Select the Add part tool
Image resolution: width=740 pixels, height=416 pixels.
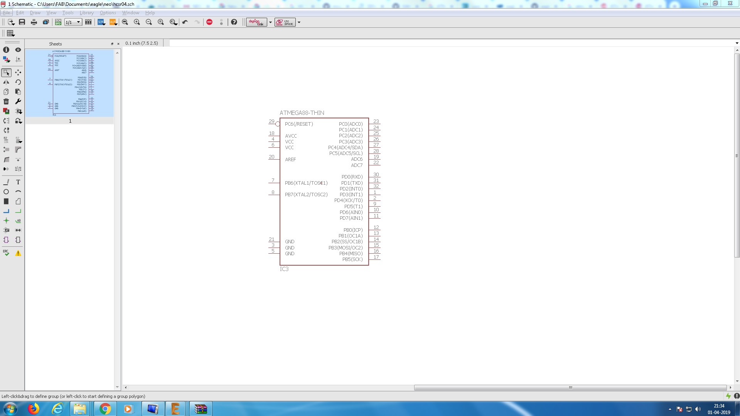pos(6,111)
